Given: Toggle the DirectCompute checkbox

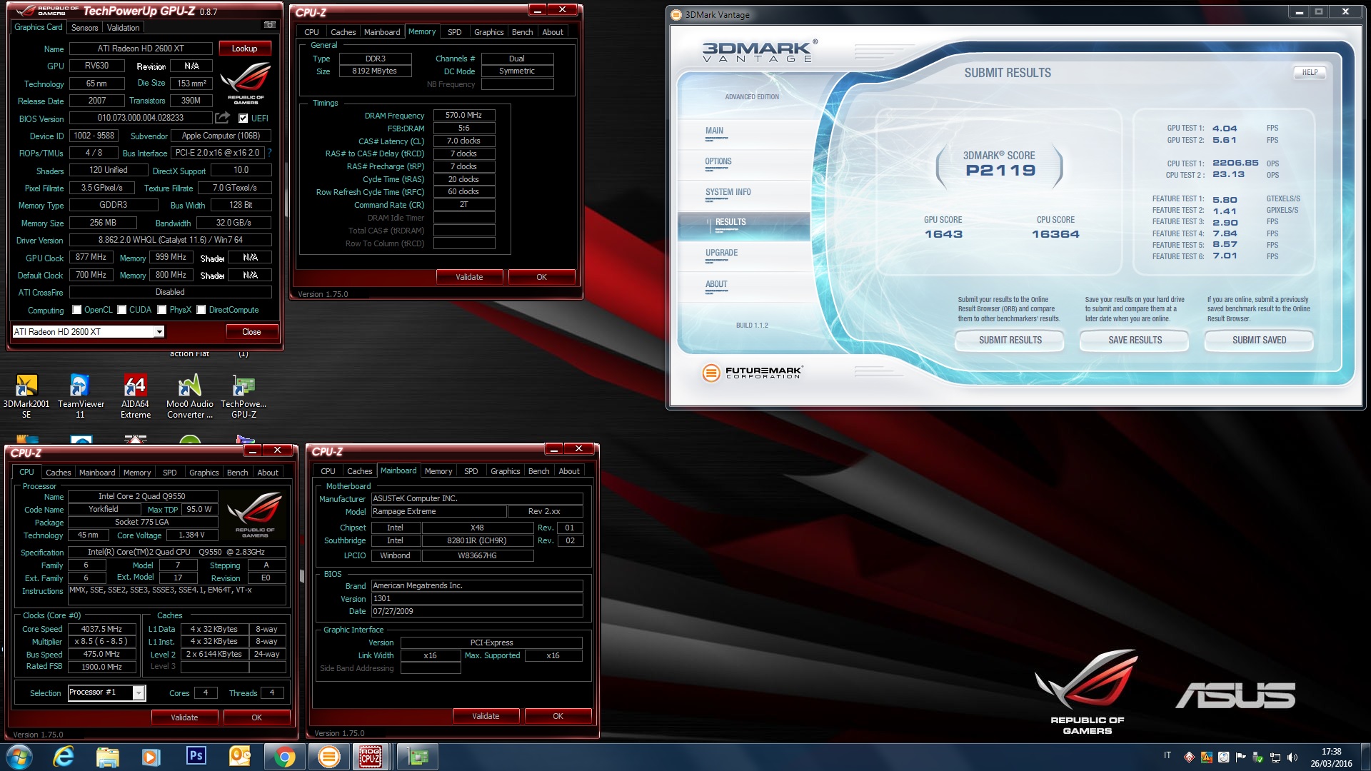Looking at the screenshot, I should click(x=201, y=310).
